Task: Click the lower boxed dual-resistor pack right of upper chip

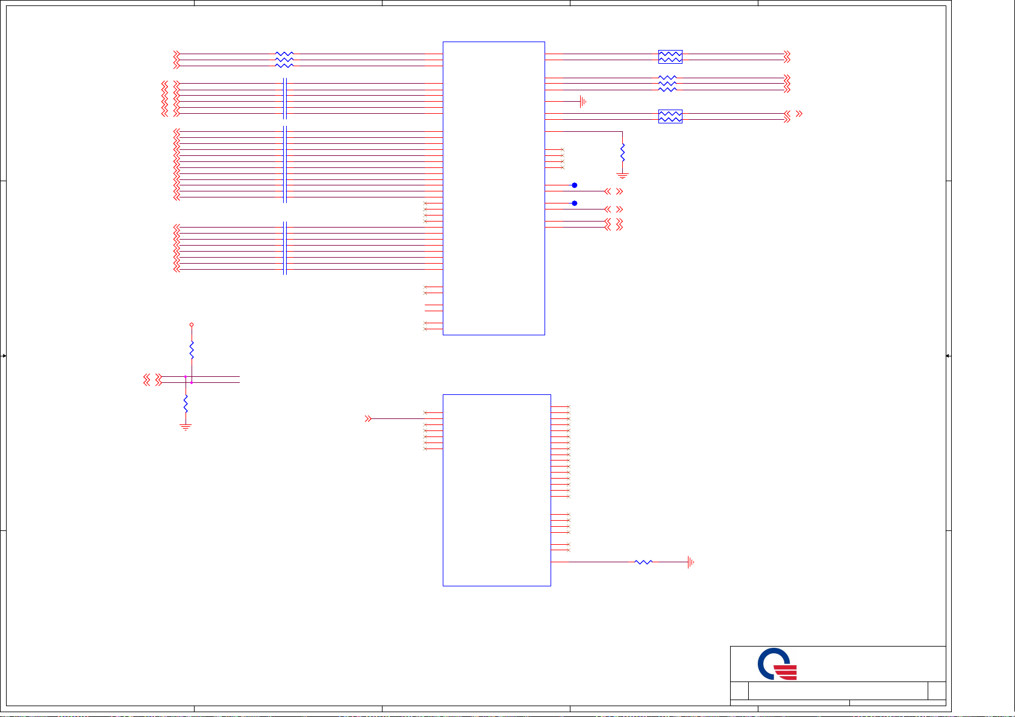Action: coord(670,116)
